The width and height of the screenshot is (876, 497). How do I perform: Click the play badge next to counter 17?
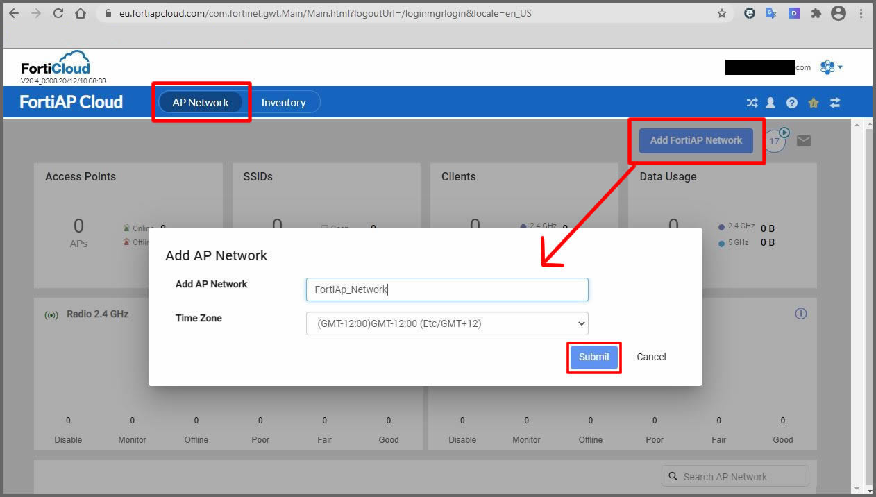(784, 133)
